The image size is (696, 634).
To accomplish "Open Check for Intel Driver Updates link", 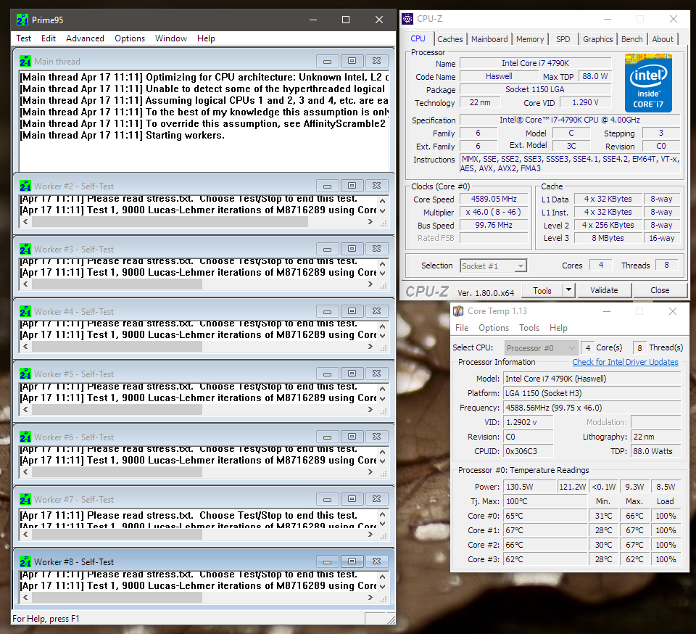I will (x=625, y=362).
